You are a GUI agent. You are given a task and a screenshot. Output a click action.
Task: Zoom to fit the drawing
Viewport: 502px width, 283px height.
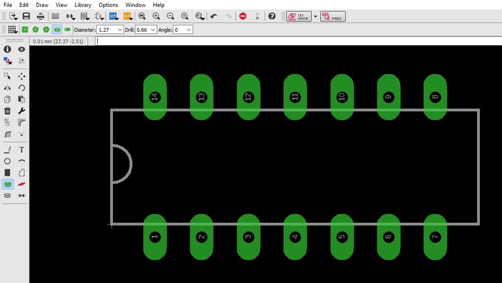click(x=142, y=16)
